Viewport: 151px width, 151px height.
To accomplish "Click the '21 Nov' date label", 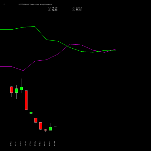I will click(x=11, y=144).
